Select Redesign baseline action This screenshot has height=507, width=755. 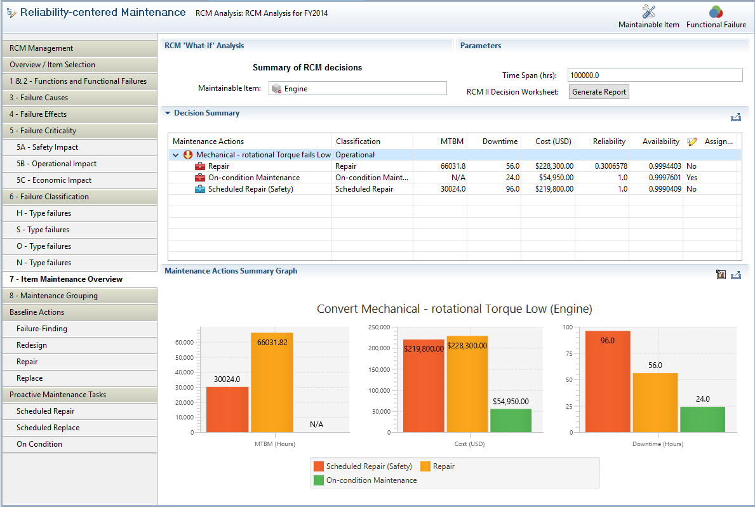click(80, 345)
